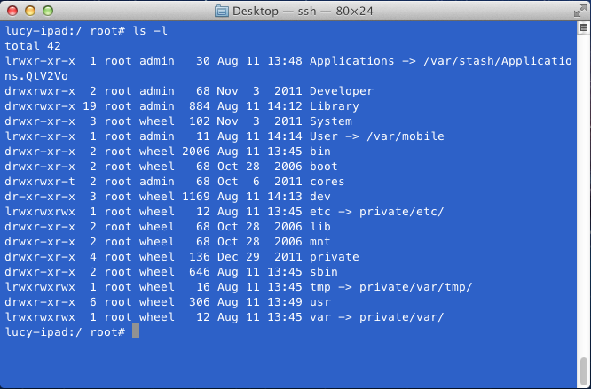Click the 'Applications' entry name
591x389 pixels.
351,61
